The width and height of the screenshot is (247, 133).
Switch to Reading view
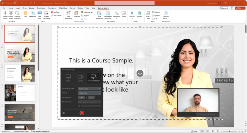pos(212,131)
